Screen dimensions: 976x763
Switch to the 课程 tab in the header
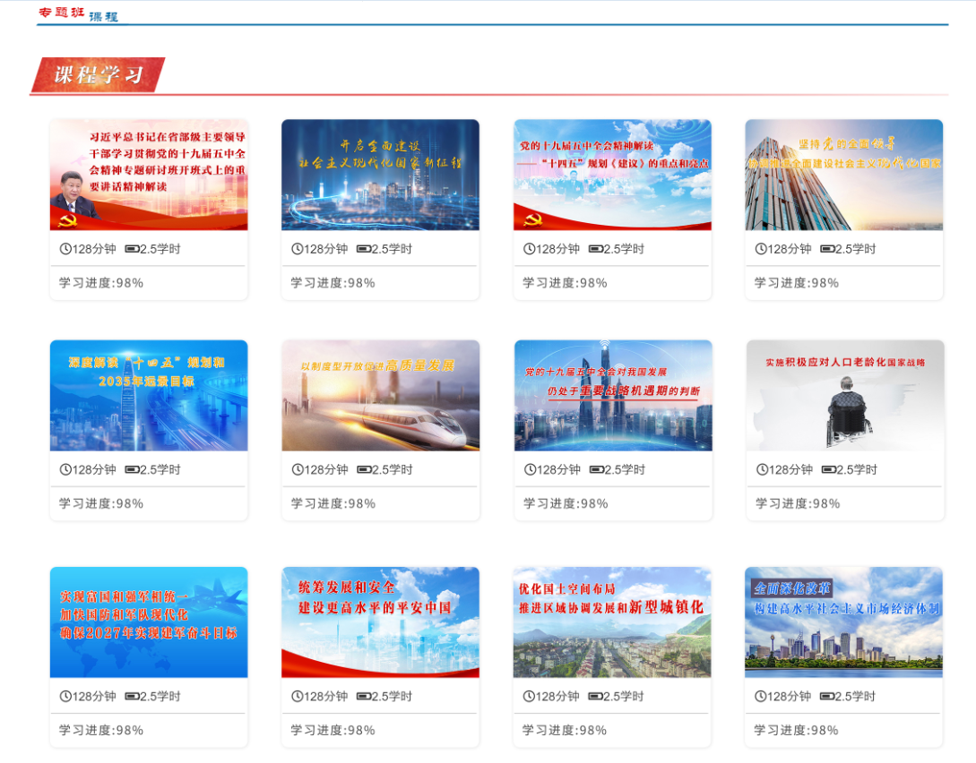(103, 17)
